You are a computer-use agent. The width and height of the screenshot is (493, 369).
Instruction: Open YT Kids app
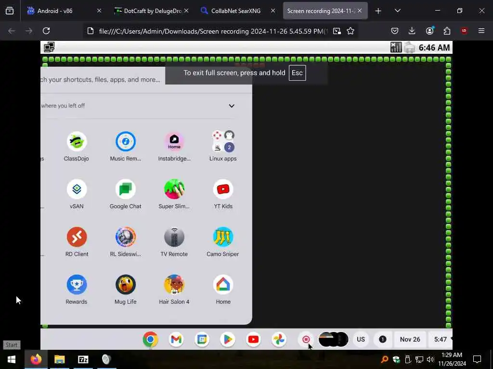(x=223, y=189)
